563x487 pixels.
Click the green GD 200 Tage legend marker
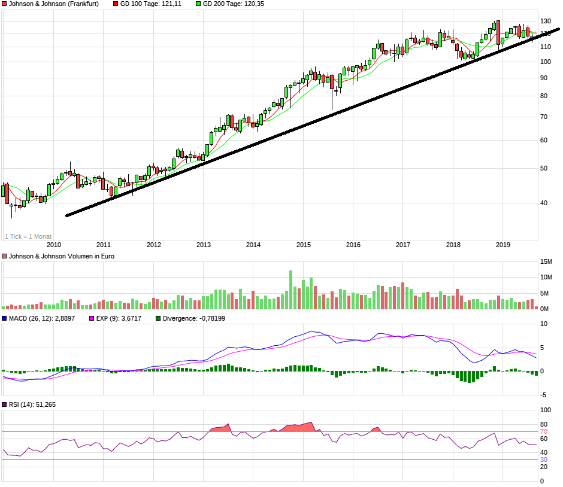198,4
